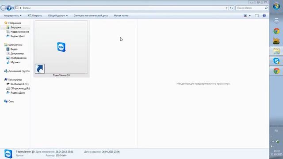The width and height of the screenshot is (283, 159).
Task: Open the Упорядочить menu
Action: click(12, 16)
